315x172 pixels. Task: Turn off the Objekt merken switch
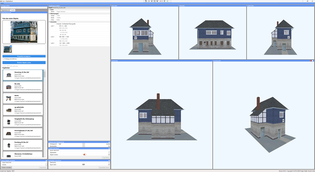coord(85,155)
